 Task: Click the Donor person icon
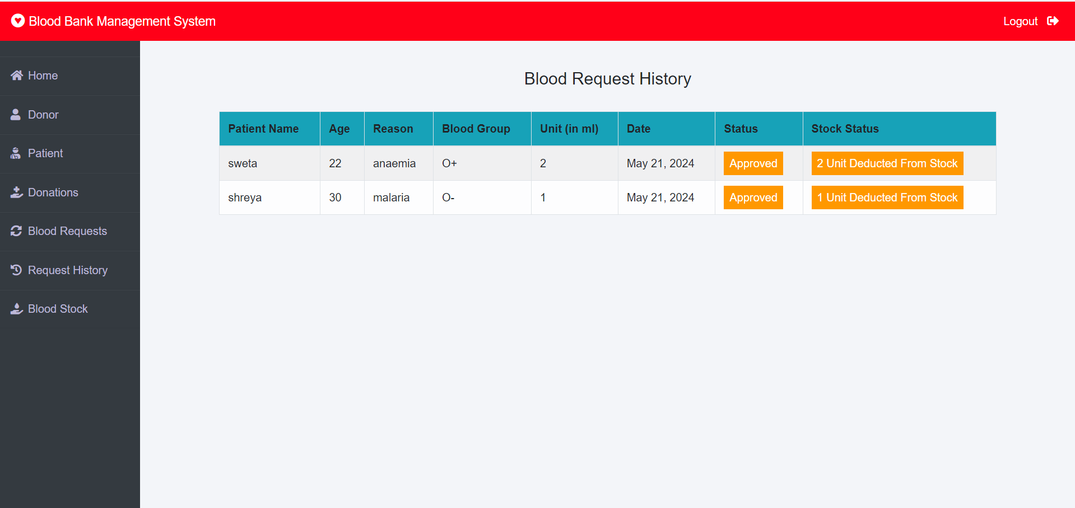point(16,114)
